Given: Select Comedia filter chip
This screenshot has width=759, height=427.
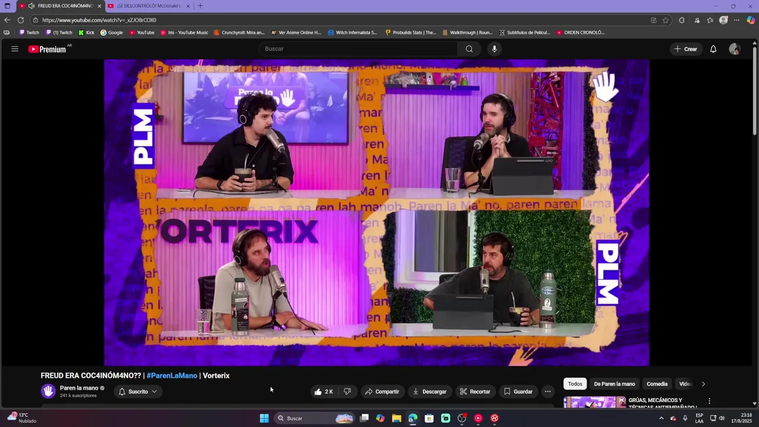Looking at the screenshot, I should pyautogui.click(x=657, y=384).
